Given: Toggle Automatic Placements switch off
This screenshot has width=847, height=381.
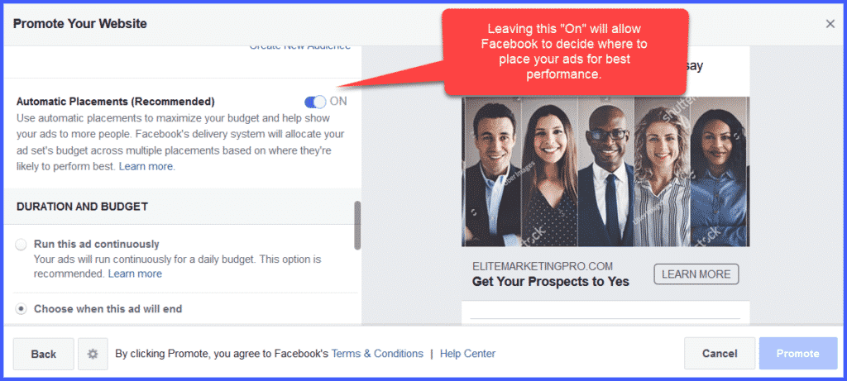Looking at the screenshot, I should [x=315, y=102].
